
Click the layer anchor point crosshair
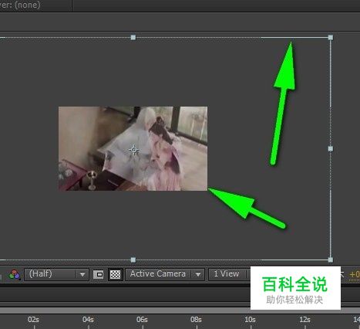[x=134, y=150]
